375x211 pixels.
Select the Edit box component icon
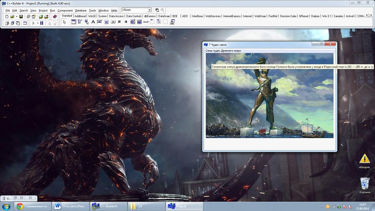pos(100,22)
